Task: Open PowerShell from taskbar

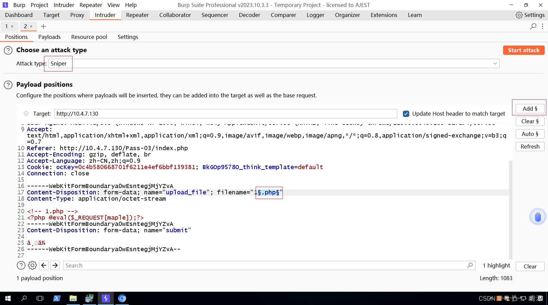Action: 57,298
